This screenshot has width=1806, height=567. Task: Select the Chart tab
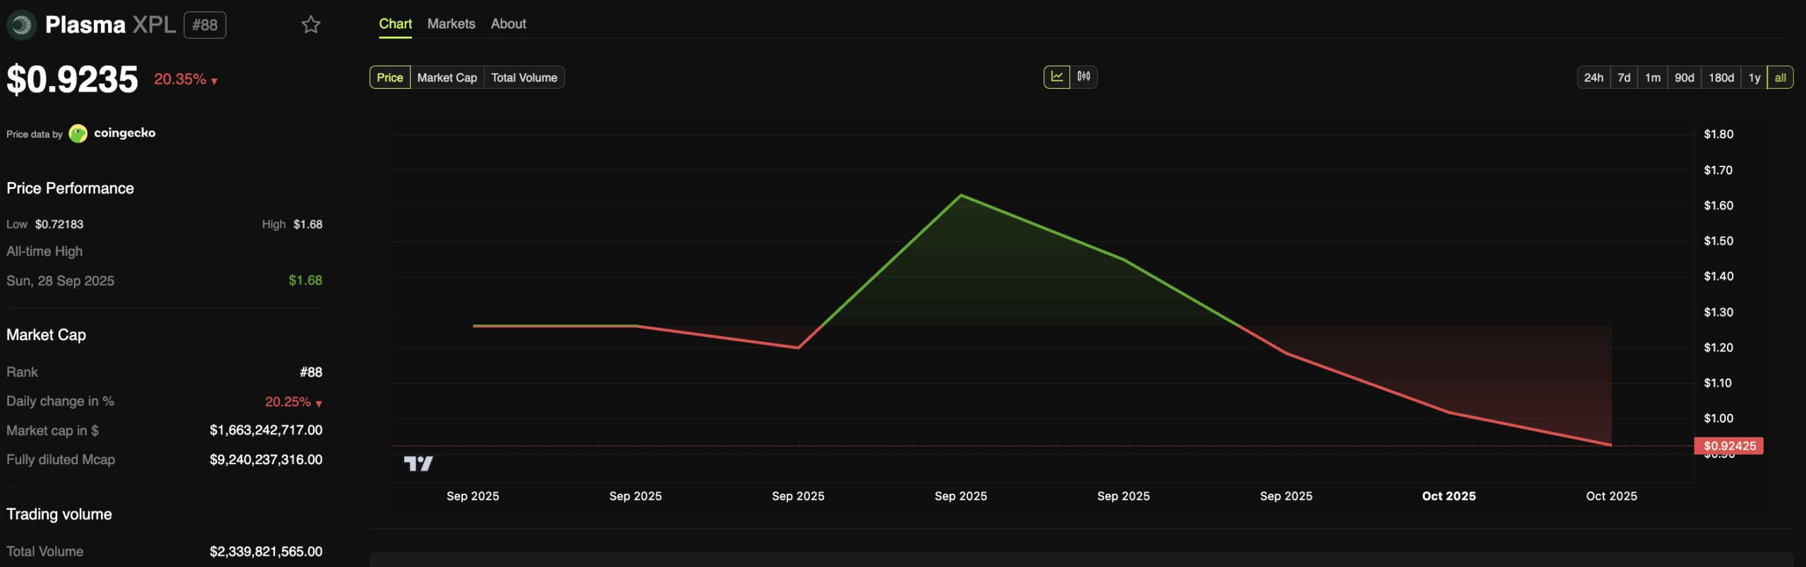pyautogui.click(x=395, y=24)
